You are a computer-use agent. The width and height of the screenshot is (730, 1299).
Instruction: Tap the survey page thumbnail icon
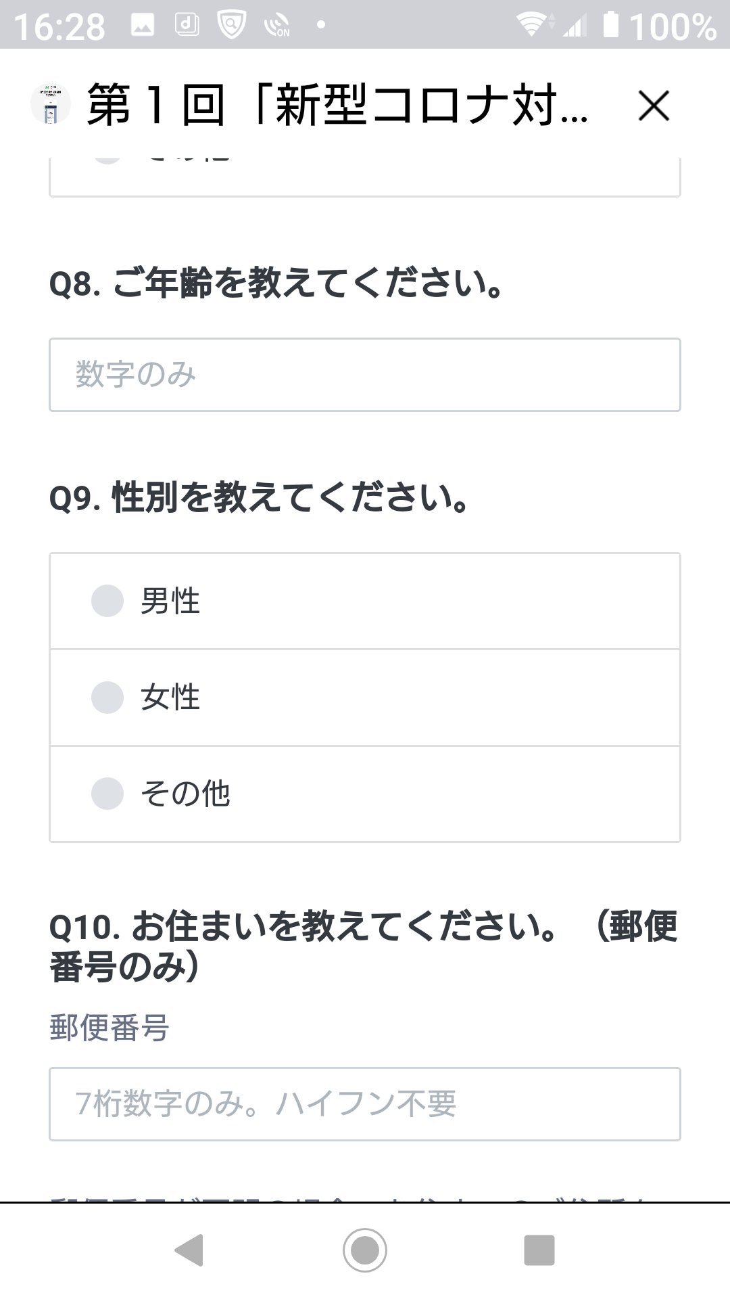coord(51,106)
